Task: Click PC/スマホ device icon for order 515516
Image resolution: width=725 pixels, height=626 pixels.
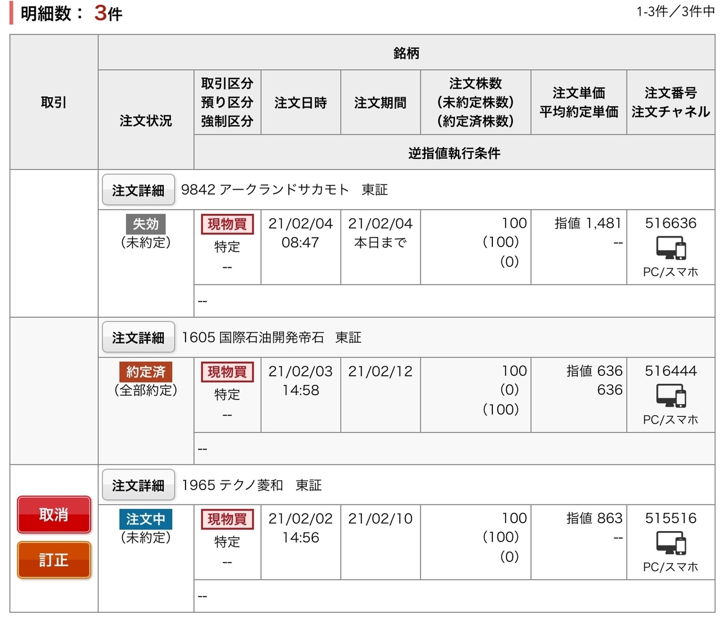Action: coord(671,543)
